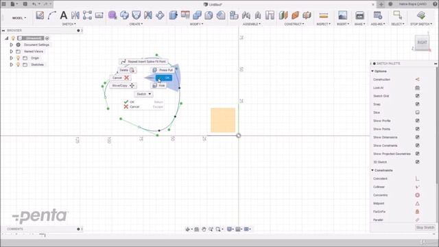Select the arc sketch tool icon

(52, 15)
